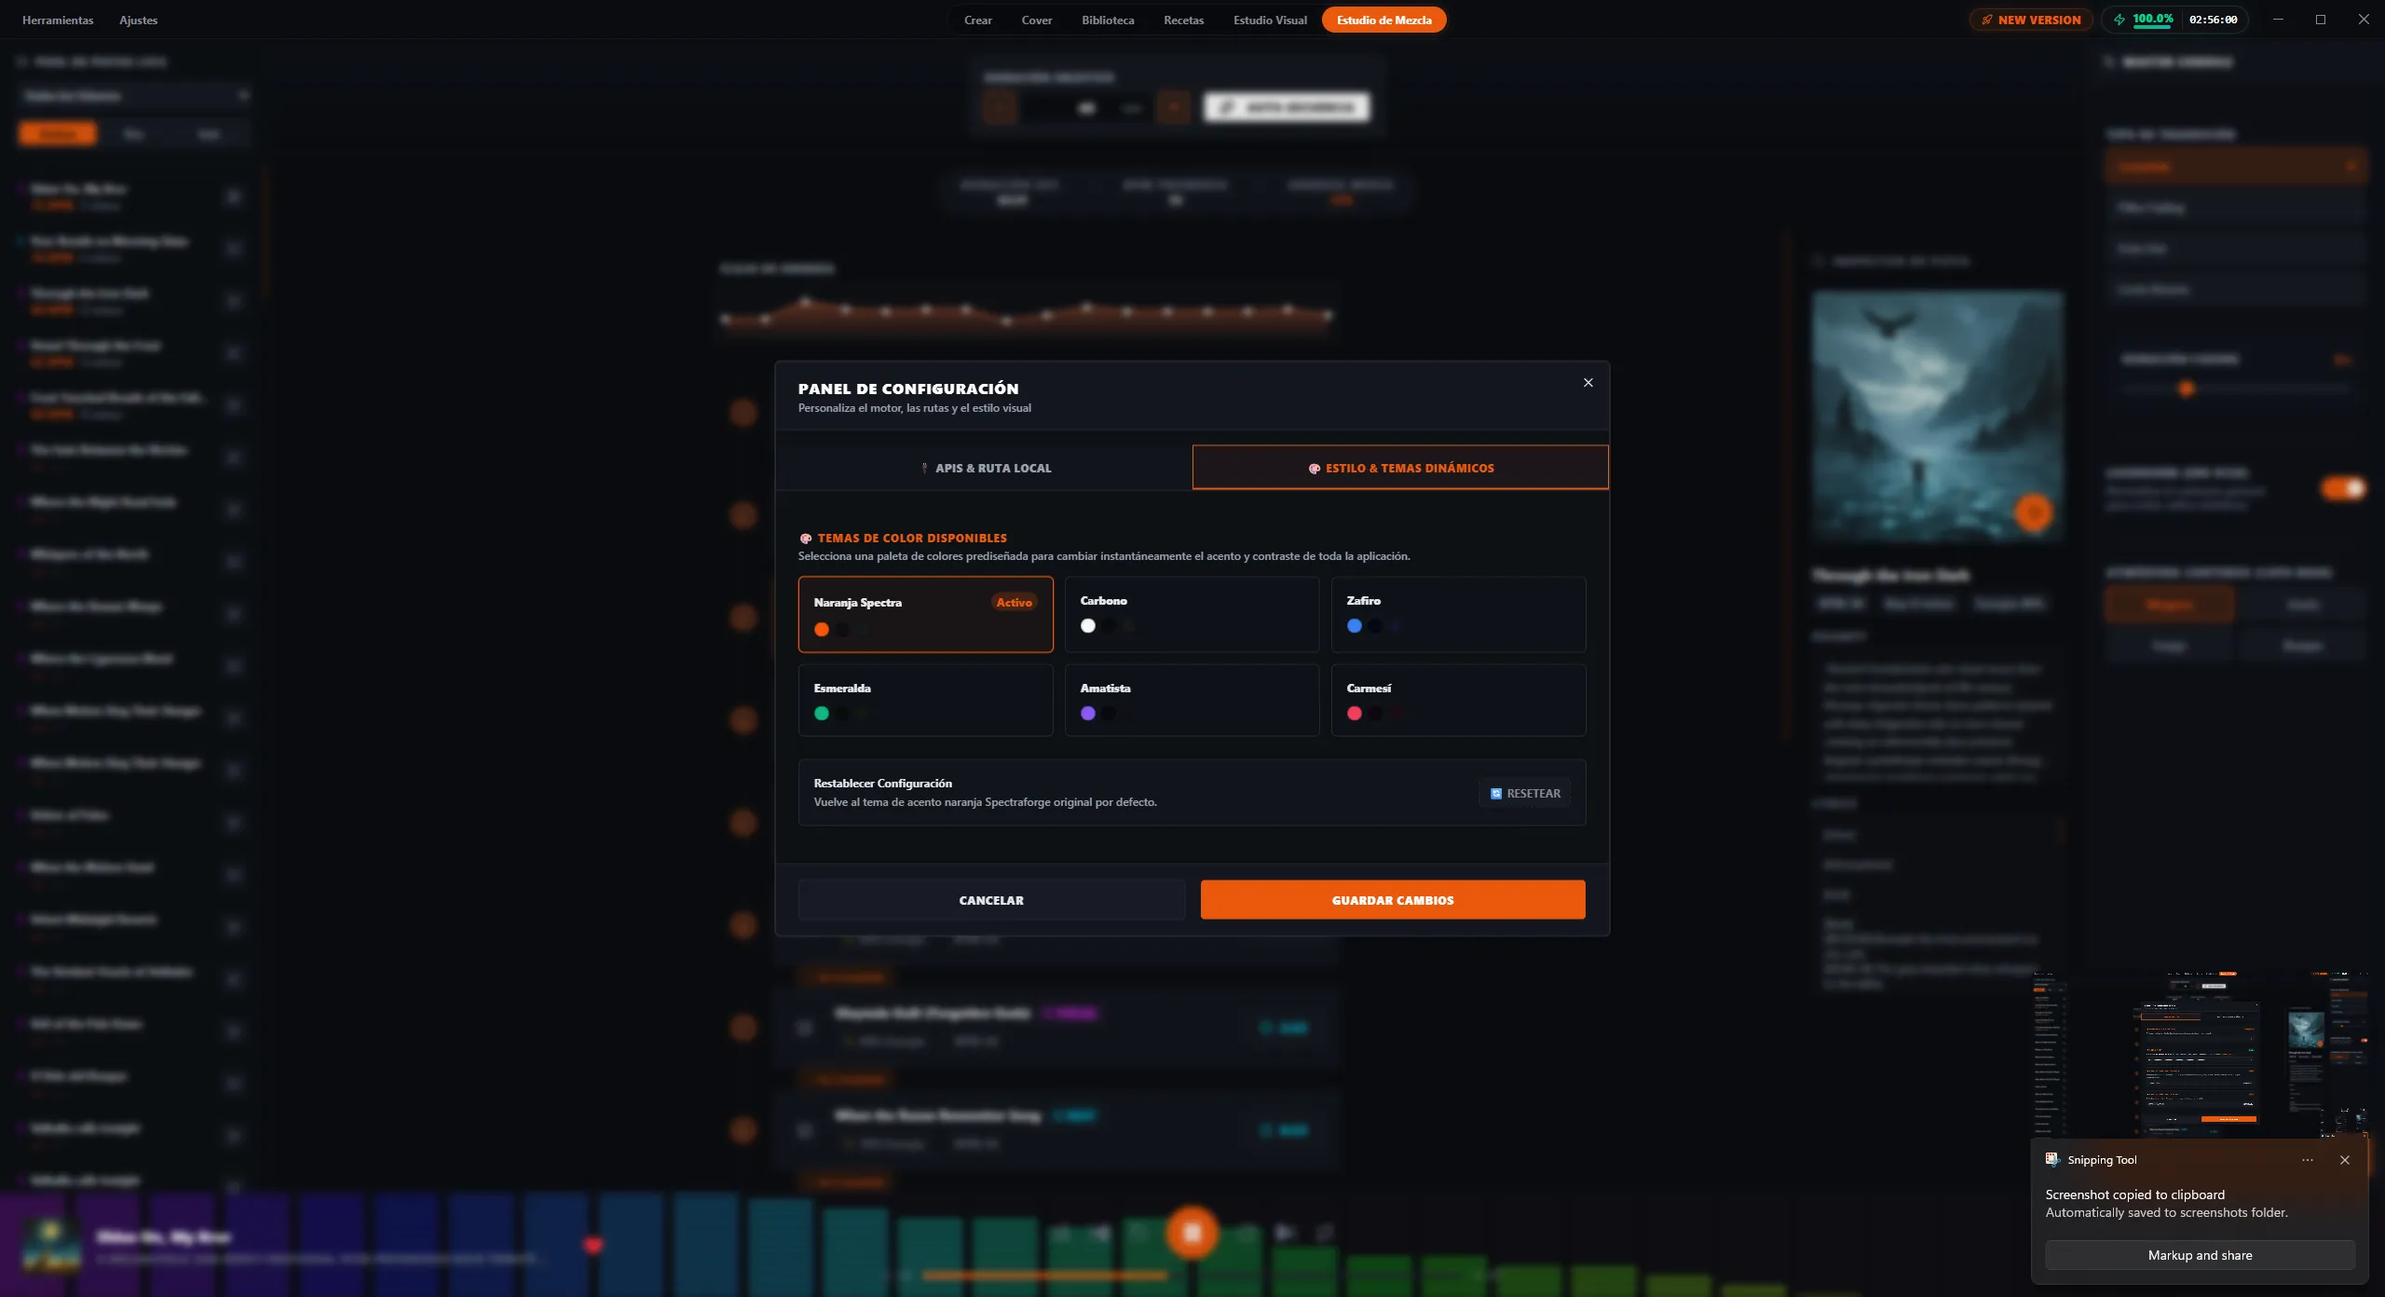Click the 100.0% indicator
The image size is (2385, 1297).
click(2153, 19)
